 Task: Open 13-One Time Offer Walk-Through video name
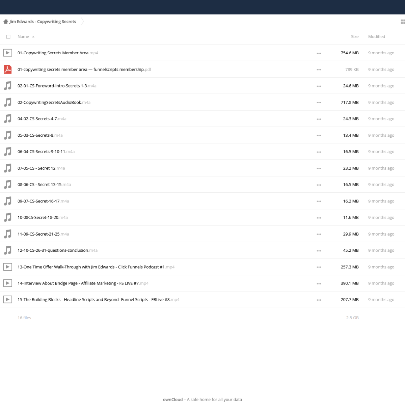(96, 267)
